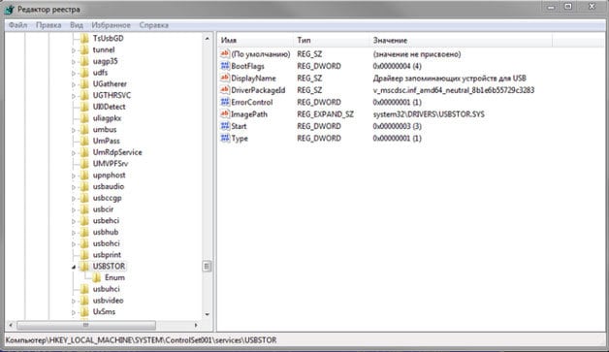Click the Значение column header

(461, 40)
